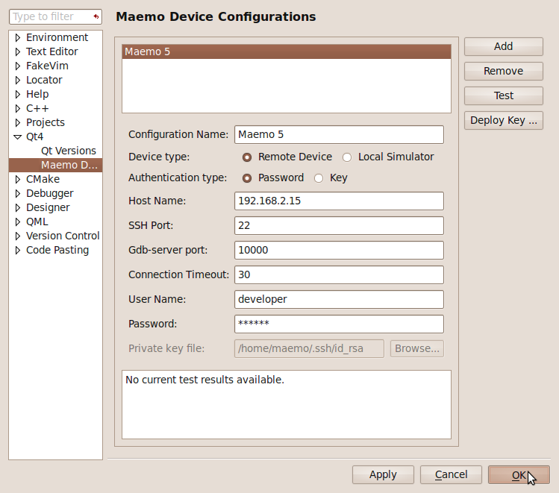The image size is (559, 493).
Task: Open Qt Versions settings page
Action: point(69,151)
